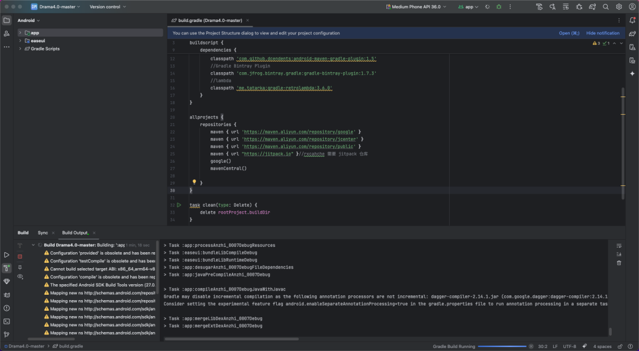Open the Logcat tool window

point(7,295)
